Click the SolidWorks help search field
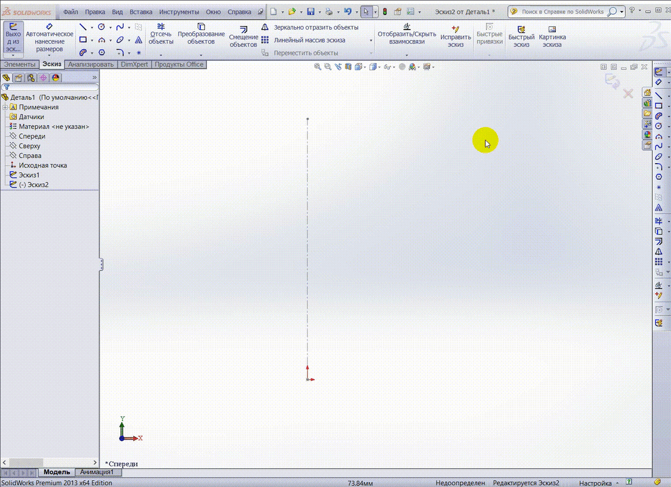671x487 pixels. pyautogui.click(x=562, y=11)
